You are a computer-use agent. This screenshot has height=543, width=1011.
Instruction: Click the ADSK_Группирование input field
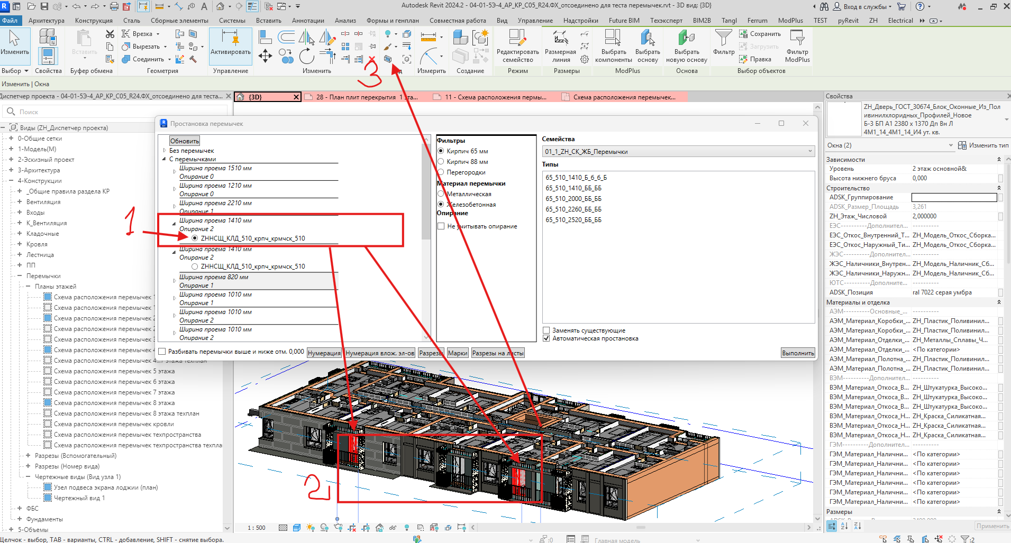954,197
